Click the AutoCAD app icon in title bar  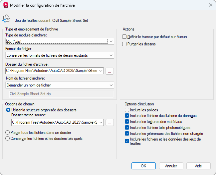pyautogui.click(x=5, y=5)
